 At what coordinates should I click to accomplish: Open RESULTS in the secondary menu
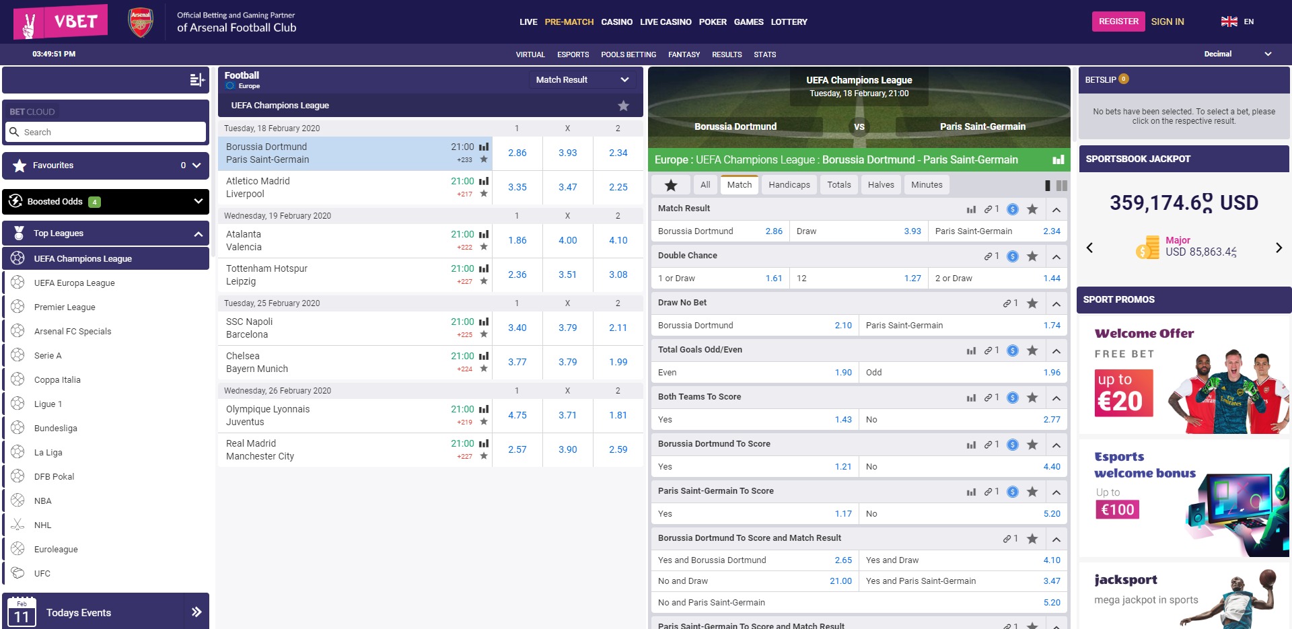(727, 54)
